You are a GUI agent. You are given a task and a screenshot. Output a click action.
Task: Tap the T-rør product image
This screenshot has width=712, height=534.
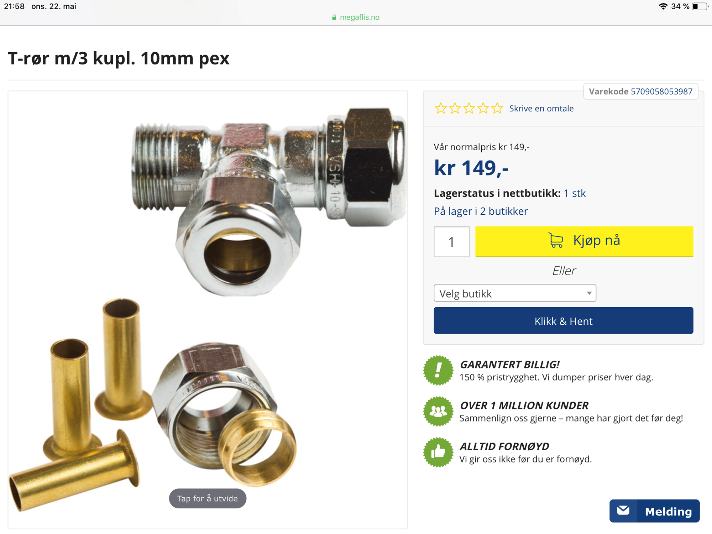[208, 310]
